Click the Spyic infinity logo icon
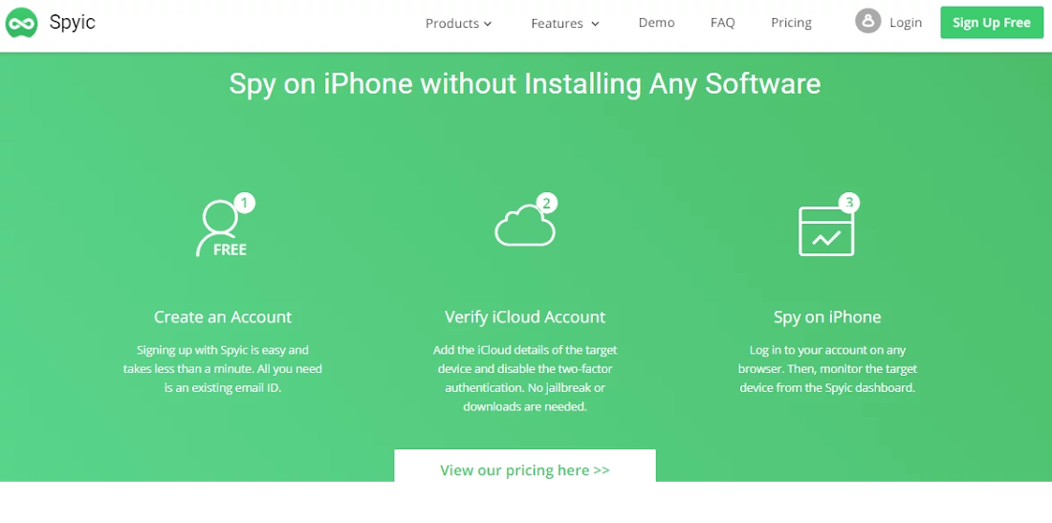Screen dimensions: 1052x523 click(x=21, y=23)
